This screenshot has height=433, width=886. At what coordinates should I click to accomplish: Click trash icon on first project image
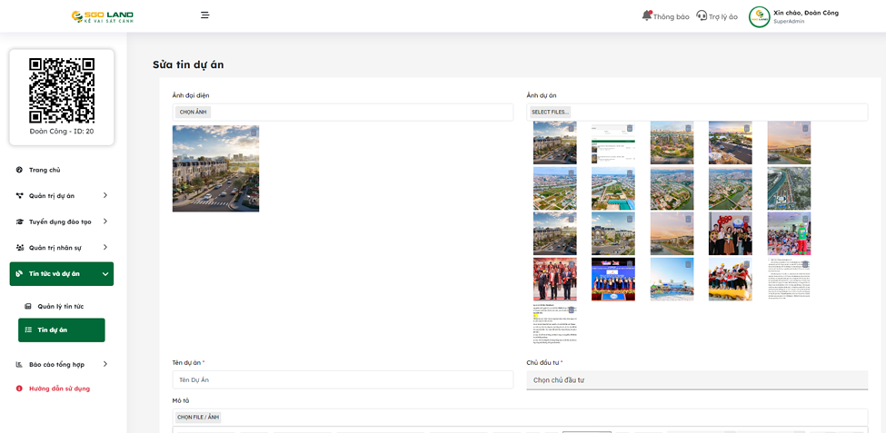tap(571, 128)
